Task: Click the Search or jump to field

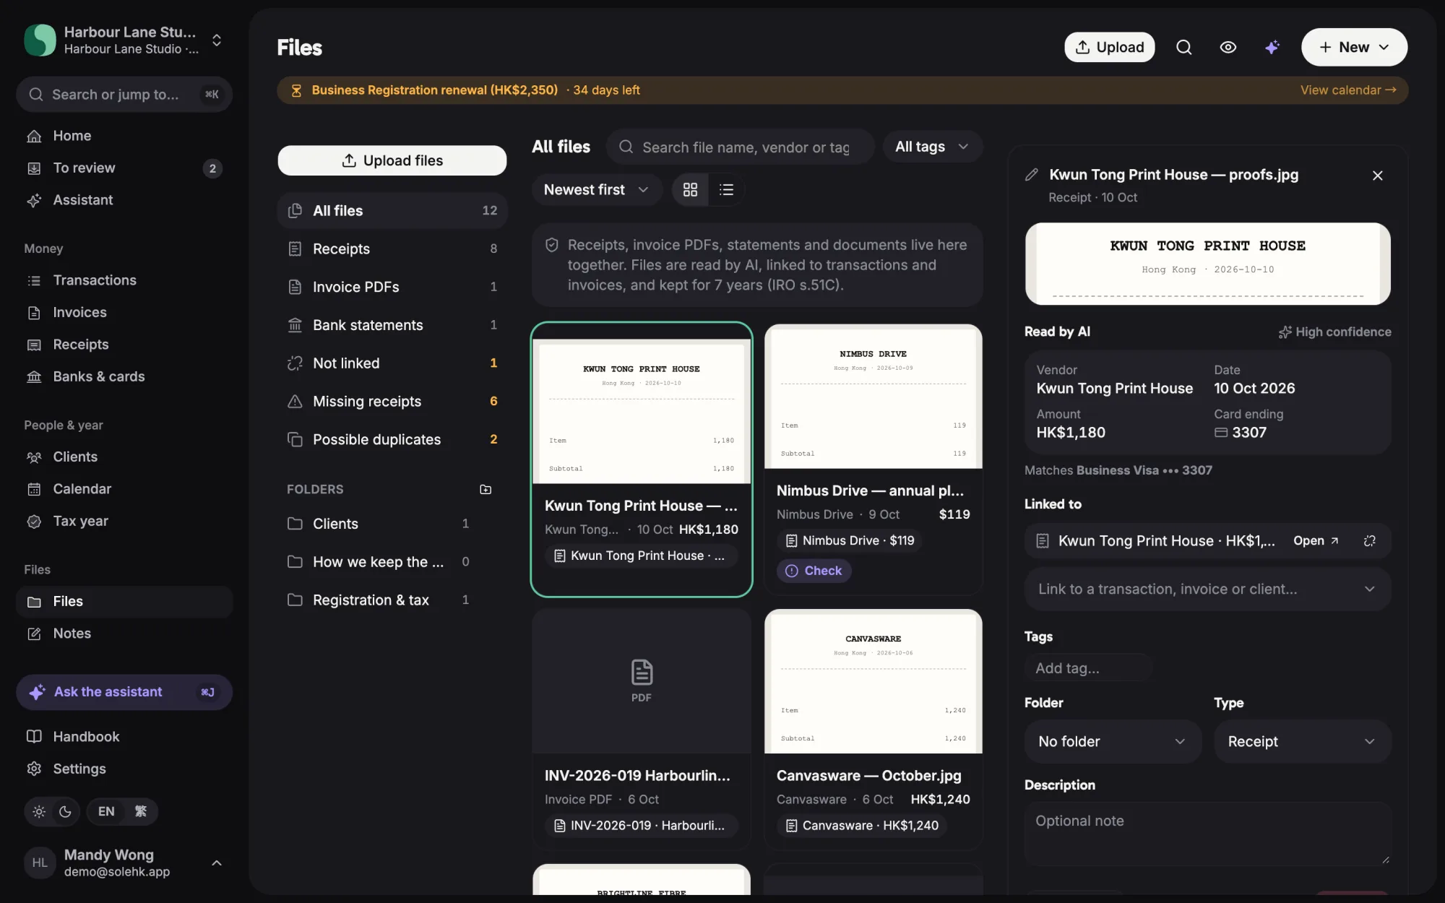Action: [x=124, y=95]
